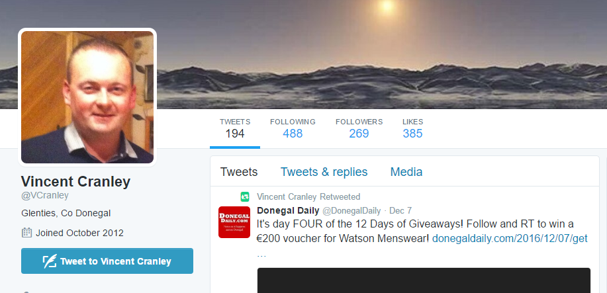
Task: Select the Tweets timeline tab
Action: 239,172
